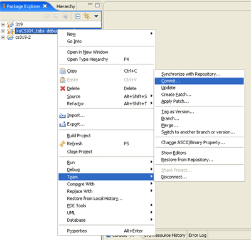Choose Synchronize with Repository...

(x=200, y=74)
